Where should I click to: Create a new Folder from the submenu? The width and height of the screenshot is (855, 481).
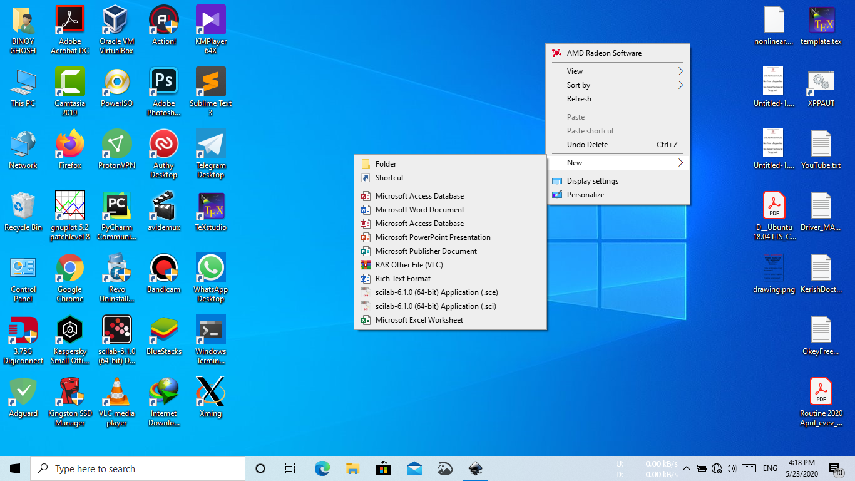click(x=386, y=164)
